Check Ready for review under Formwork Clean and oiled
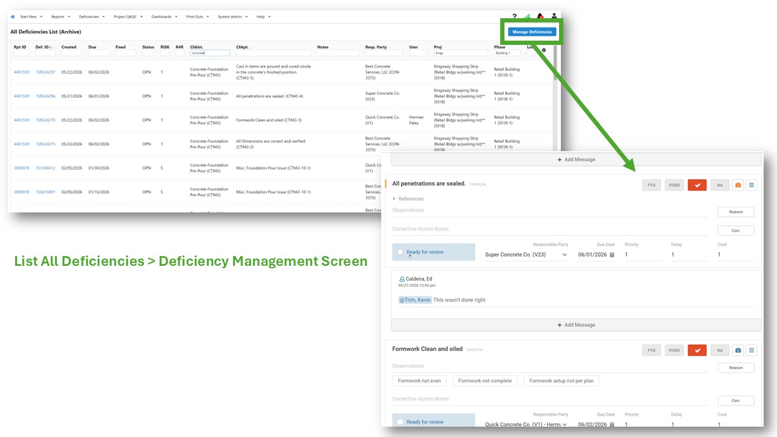This screenshot has height=437, width=777. coord(400,422)
